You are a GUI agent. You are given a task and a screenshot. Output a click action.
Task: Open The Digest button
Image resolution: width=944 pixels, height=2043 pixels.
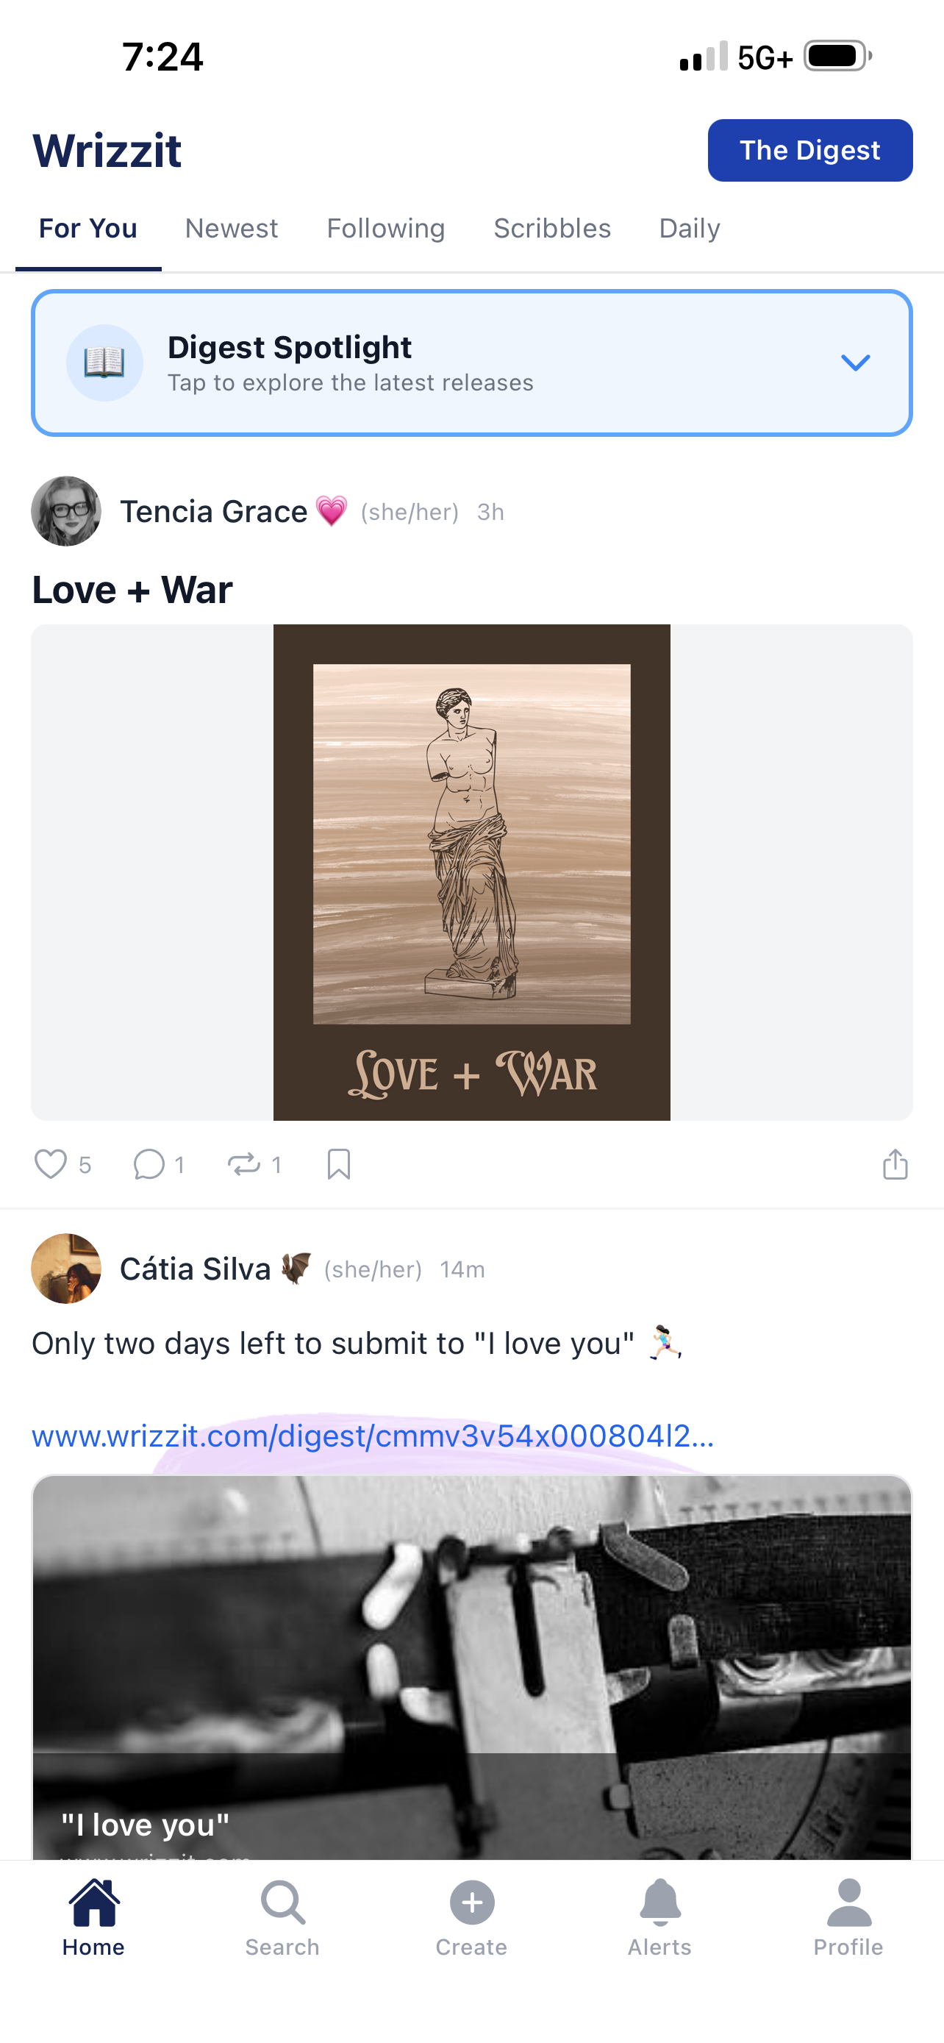pyautogui.click(x=810, y=150)
